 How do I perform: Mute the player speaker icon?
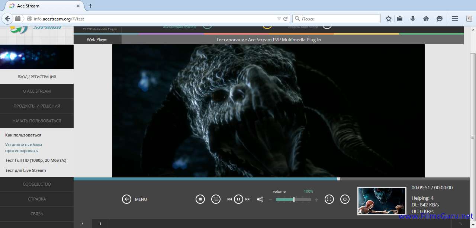tap(260, 199)
